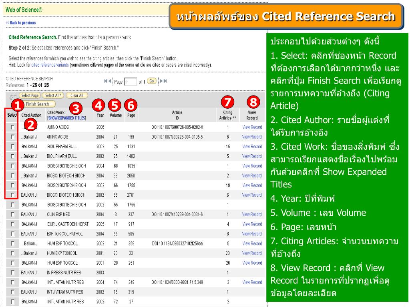The image size is (410, 307).
Task: Open View Record for INT J VITAM NUTR RES page 349
Action: pyautogui.click(x=252, y=282)
